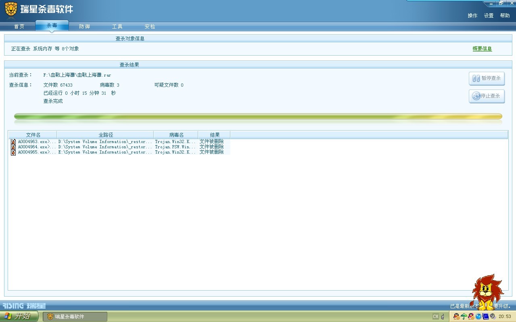The width and height of the screenshot is (516, 322).
Task: Select the A0004963.exe file name
Action: (x=37, y=142)
